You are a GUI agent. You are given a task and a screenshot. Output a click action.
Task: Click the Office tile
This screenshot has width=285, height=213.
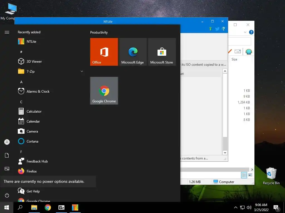coord(104,52)
